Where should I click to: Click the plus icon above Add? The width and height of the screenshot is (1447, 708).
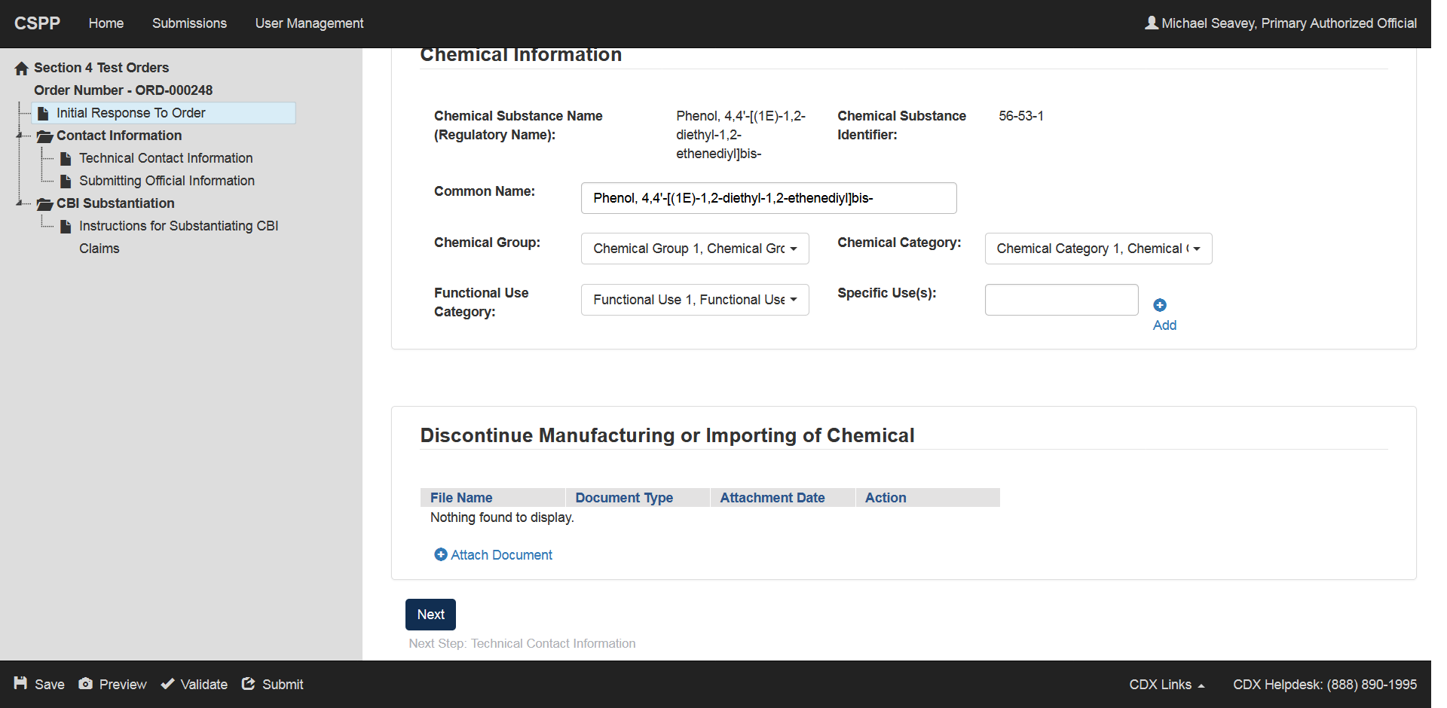point(1160,305)
